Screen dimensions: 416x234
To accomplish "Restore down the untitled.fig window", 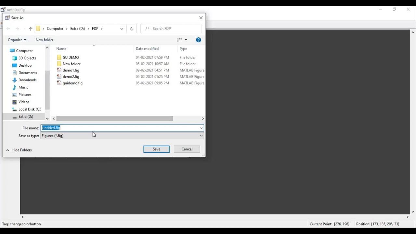I will coord(394,9).
